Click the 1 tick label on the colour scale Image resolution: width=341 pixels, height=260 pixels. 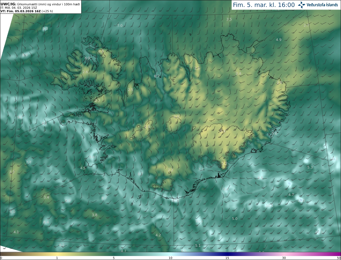point(57,258)
